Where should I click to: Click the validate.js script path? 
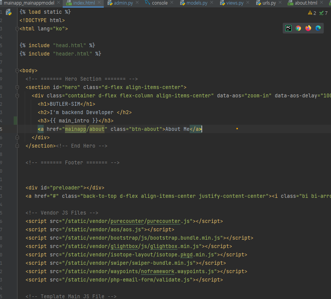(x=128, y=280)
